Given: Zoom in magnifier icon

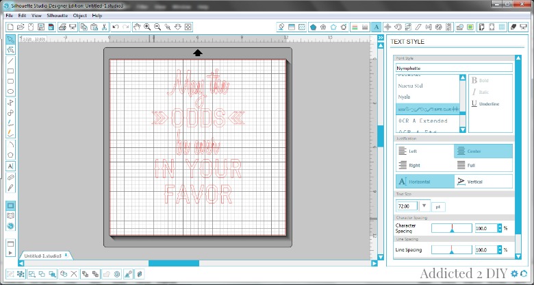Looking at the screenshot, I should point(147,27).
